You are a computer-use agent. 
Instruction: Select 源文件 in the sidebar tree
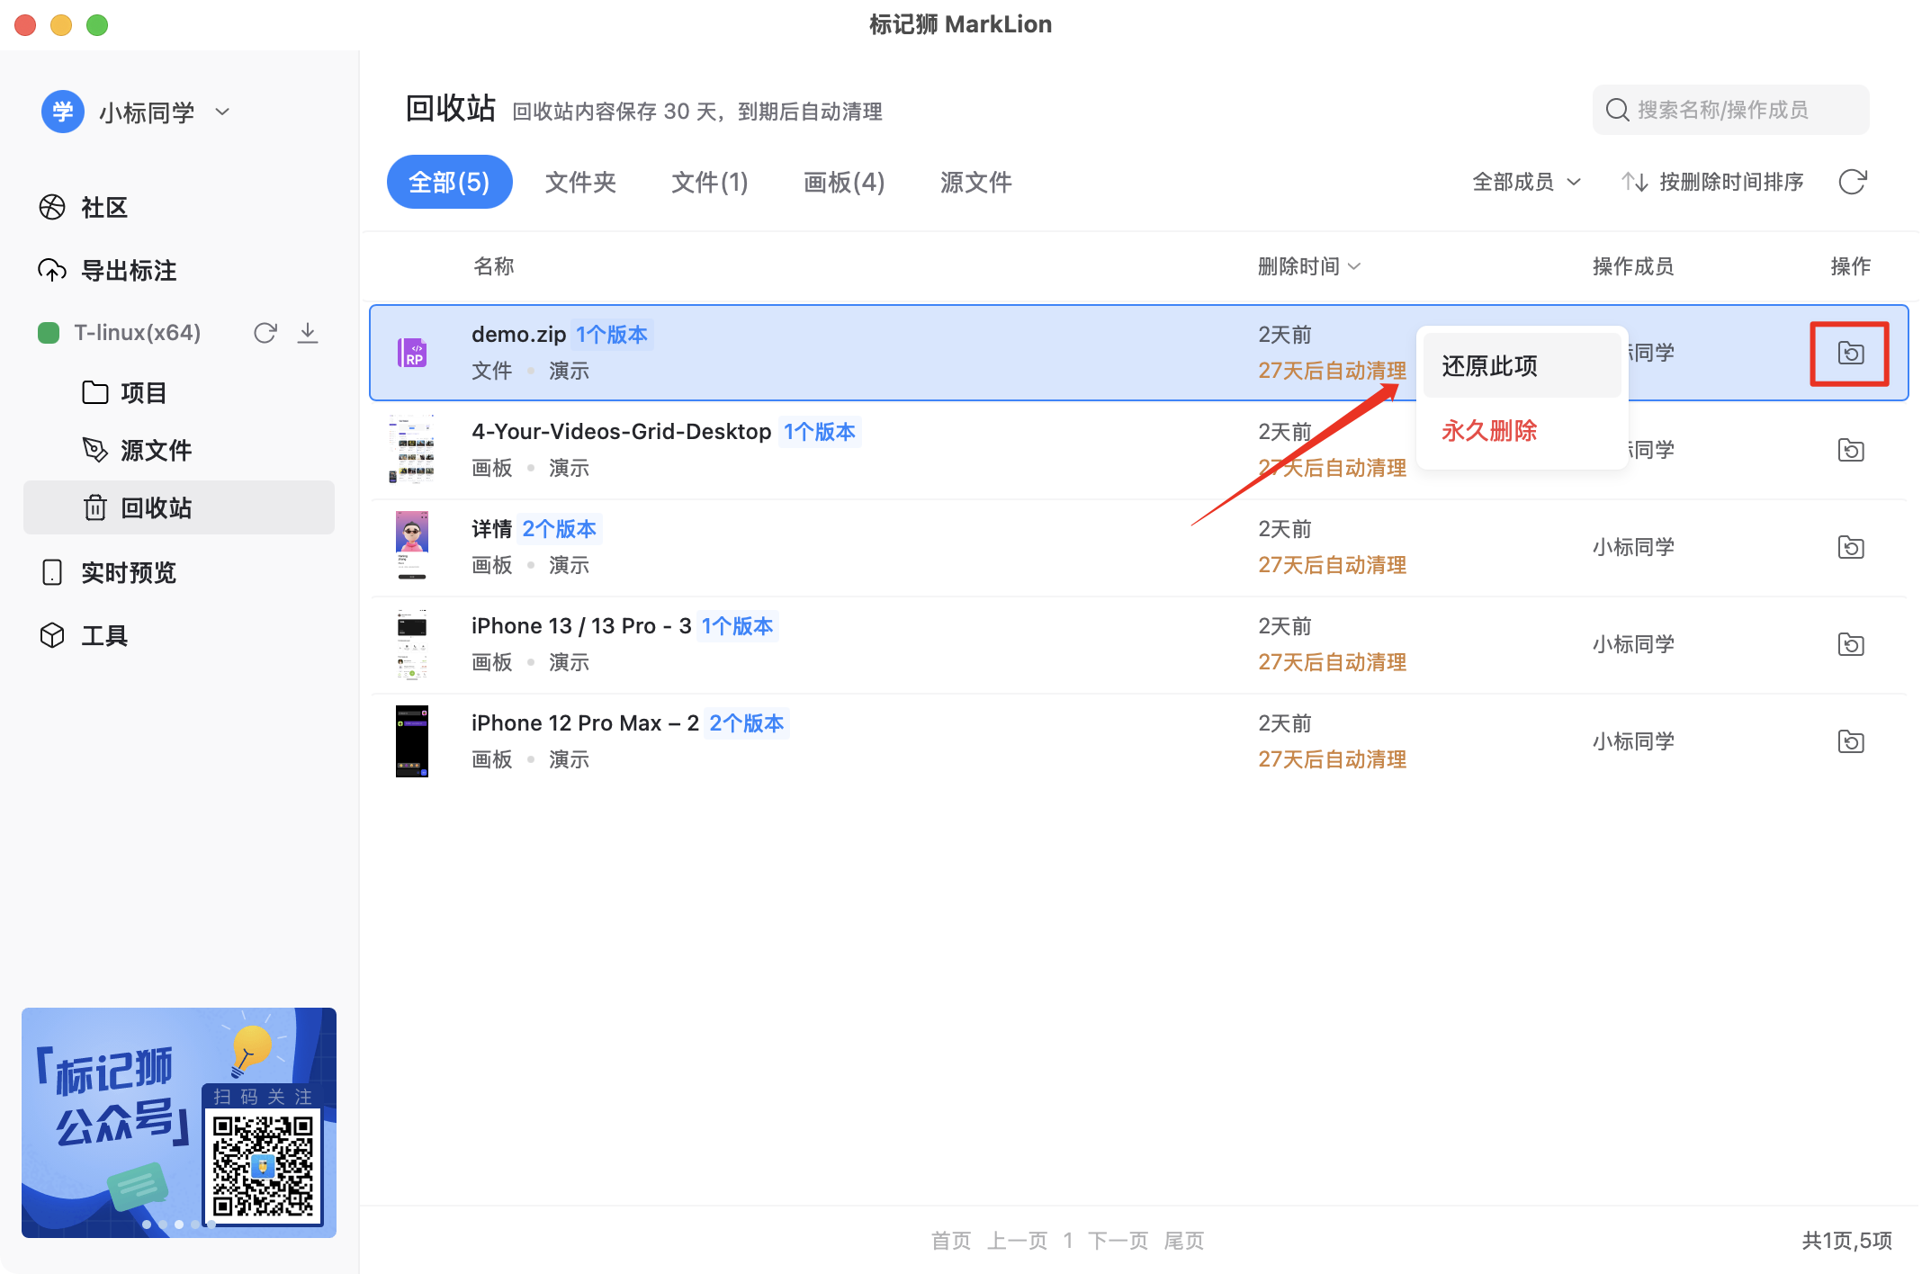tap(155, 450)
